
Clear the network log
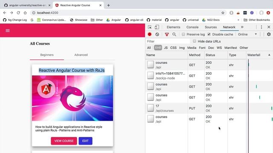[157, 34]
